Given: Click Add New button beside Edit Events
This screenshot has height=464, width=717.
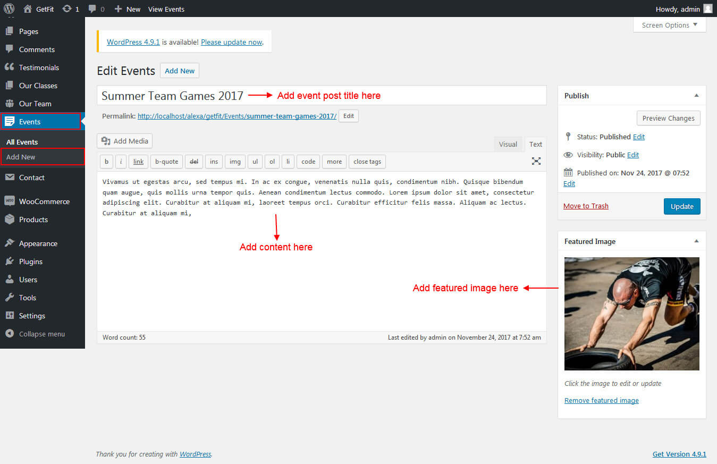Looking at the screenshot, I should click(x=180, y=71).
